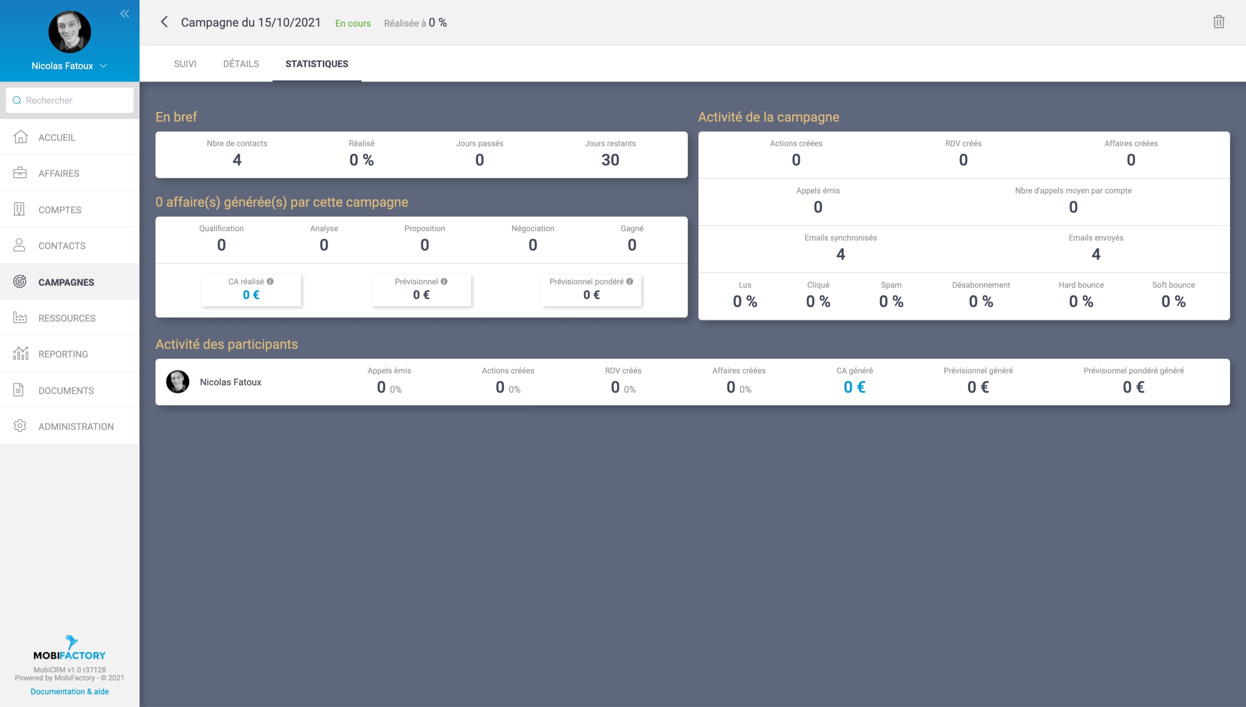
Task: Collapse sidebar with double chevron icon
Action: [125, 14]
